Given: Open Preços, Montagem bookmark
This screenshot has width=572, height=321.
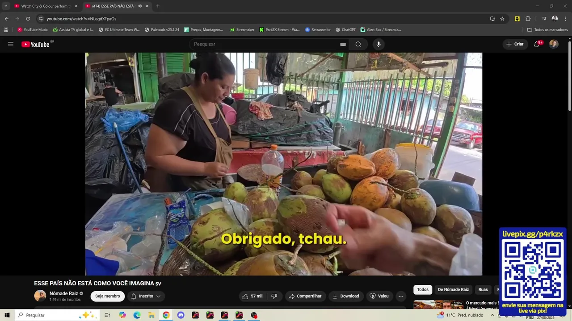Looking at the screenshot, I should tap(204, 30).
